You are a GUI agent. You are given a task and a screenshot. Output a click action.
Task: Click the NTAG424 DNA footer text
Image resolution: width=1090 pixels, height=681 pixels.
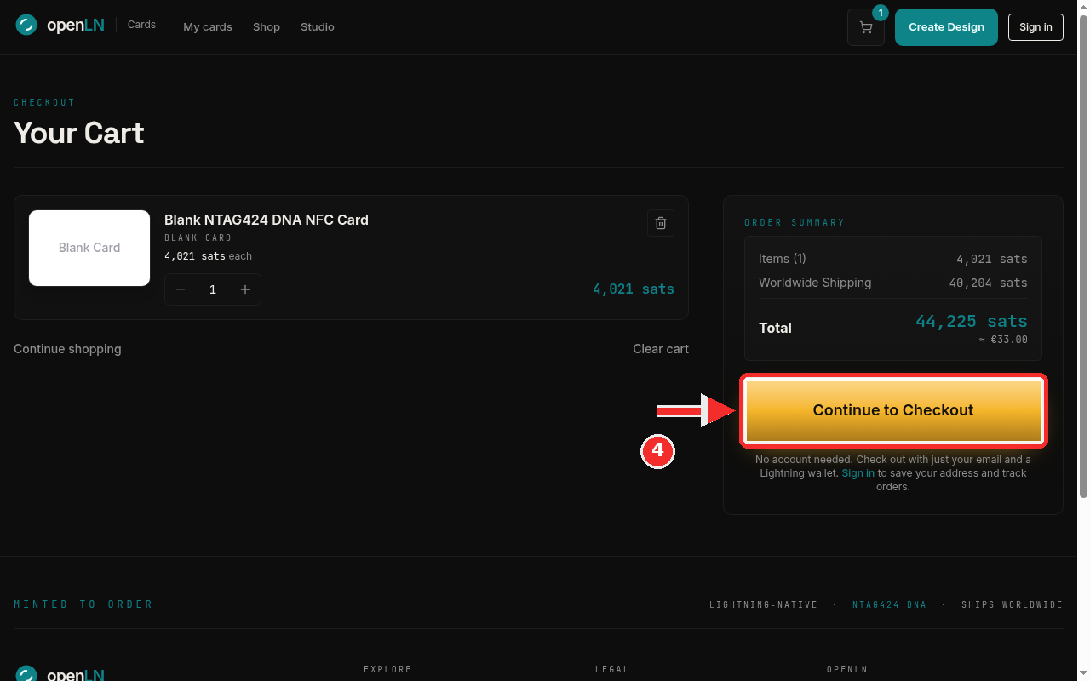[x=890, y=604]
